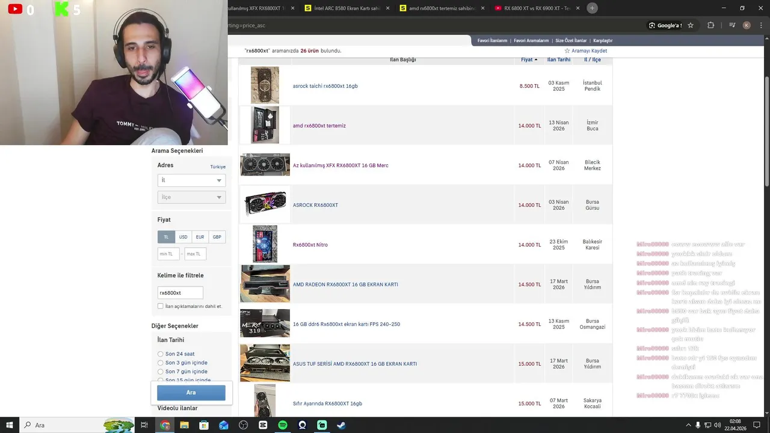Click the page vertical scrollbar
770x433 pixels.
766,131
